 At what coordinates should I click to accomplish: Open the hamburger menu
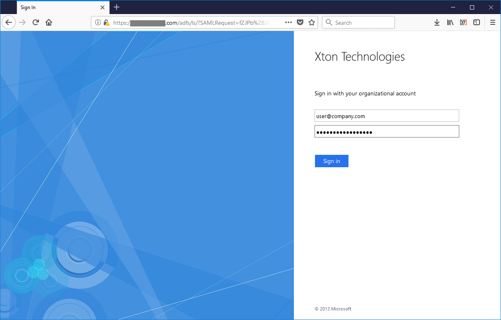click(x=493, y=22)
